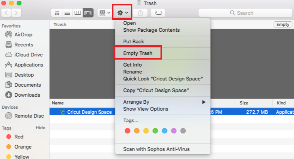The width and height of the screenshot is (294, 159).
Task: Switch to column view in toolbar
Action: [78, 13]
